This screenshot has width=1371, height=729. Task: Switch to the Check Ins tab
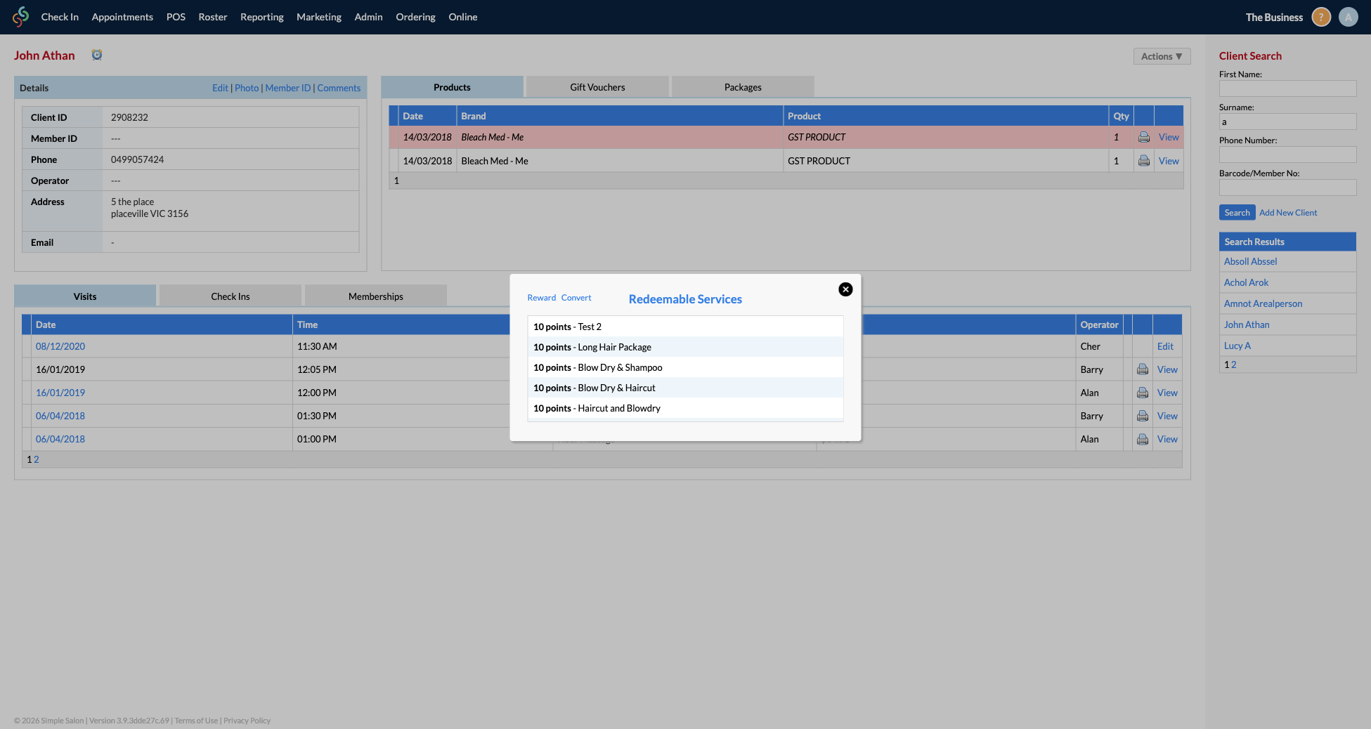[x=230, y=296]
